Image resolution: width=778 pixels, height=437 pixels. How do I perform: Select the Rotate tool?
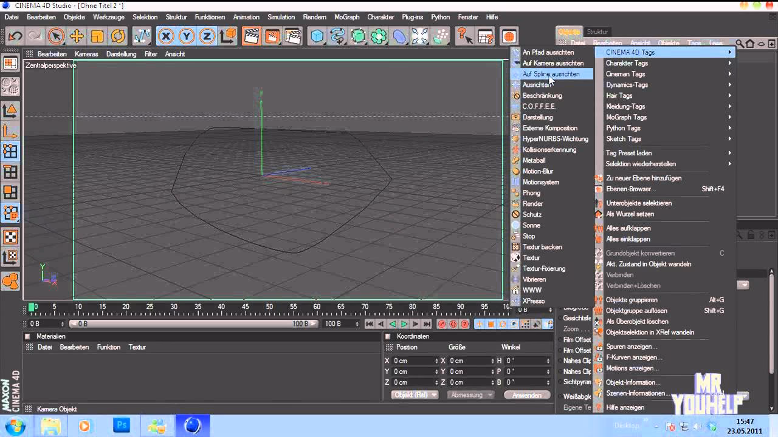coord(118,36)
